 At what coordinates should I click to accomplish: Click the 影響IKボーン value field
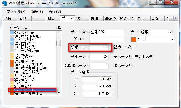click(99, 66)
